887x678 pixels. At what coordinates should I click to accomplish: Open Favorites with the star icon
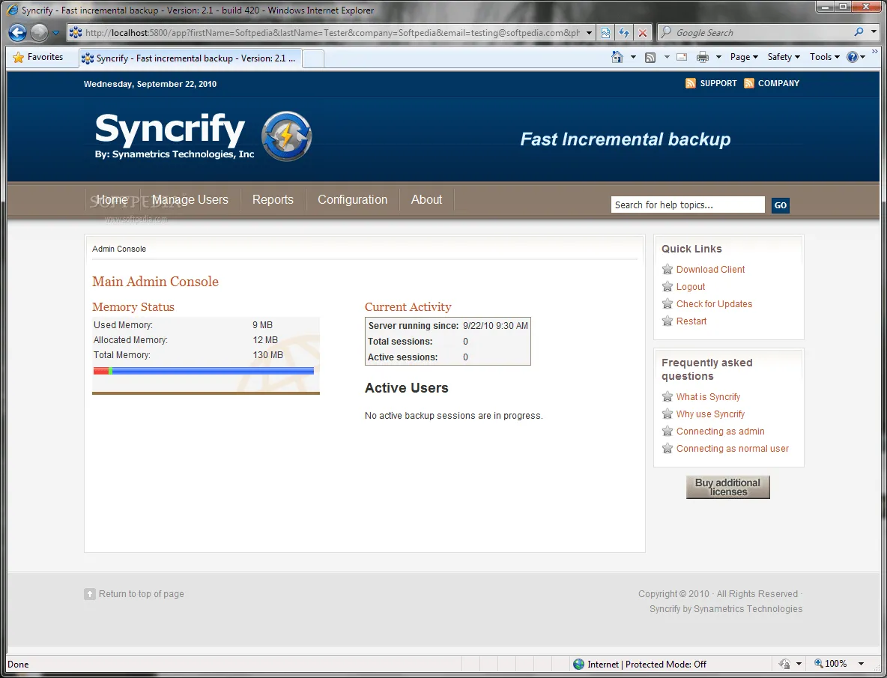pyautogui.click(x=19, y=57)
